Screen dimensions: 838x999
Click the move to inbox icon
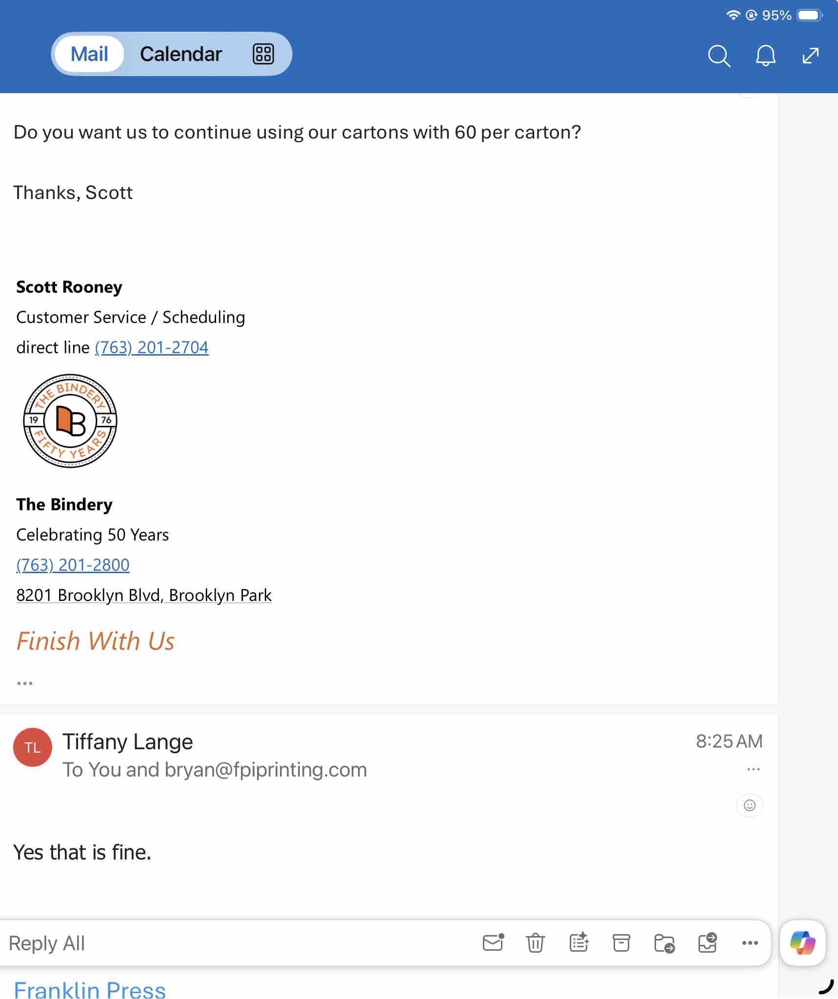707,943
